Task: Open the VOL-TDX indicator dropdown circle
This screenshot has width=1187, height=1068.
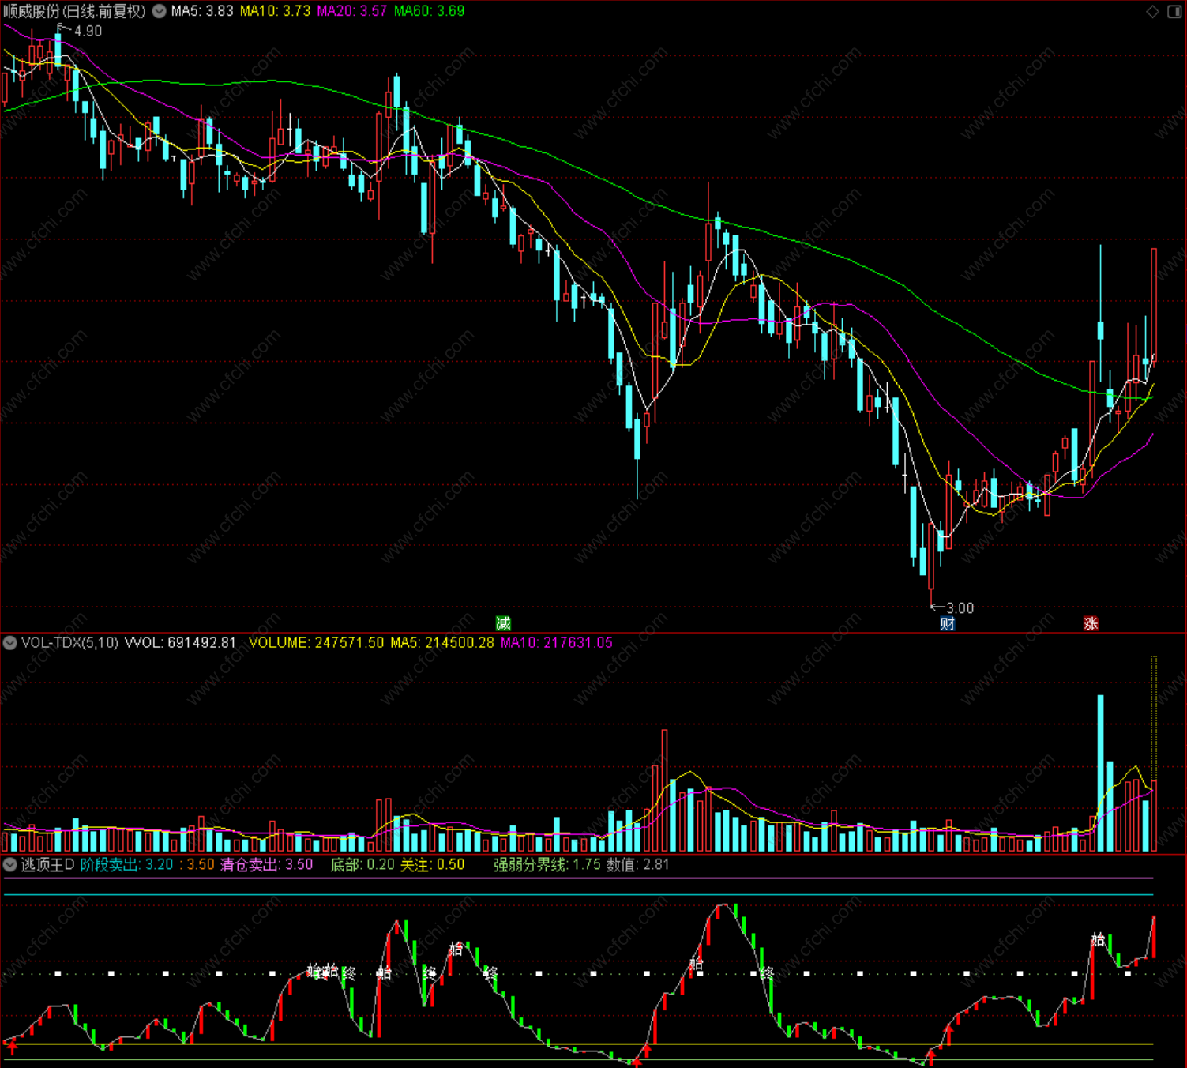Action: (10, 643)
